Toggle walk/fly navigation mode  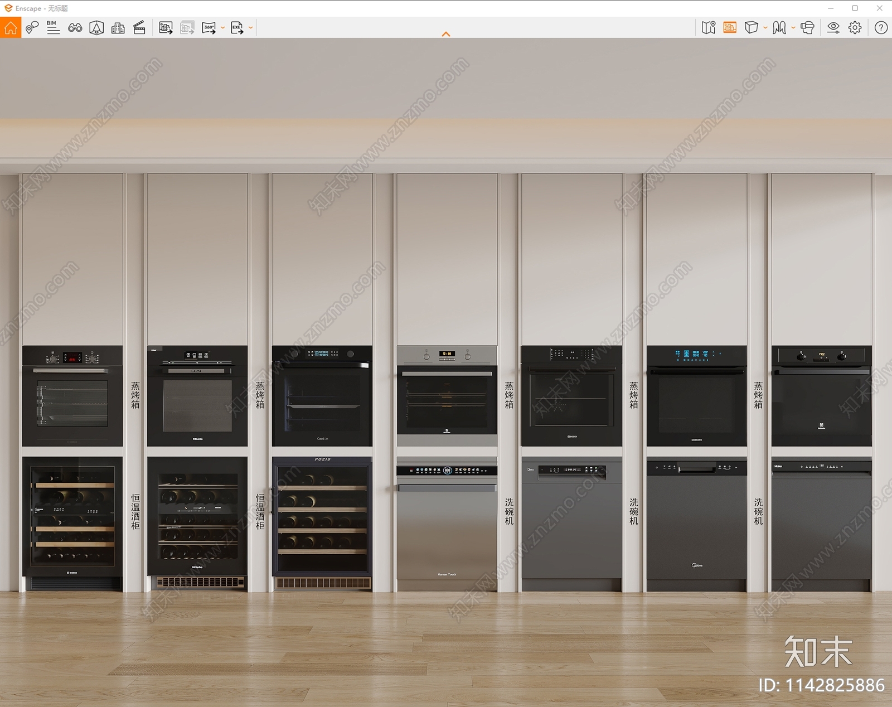click(779, 27)
